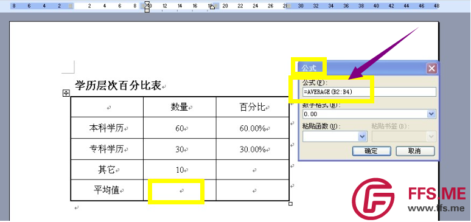This screenshot has width=471, height=222.
Task: Click the cell containing 30
Action: coord(180,149)
